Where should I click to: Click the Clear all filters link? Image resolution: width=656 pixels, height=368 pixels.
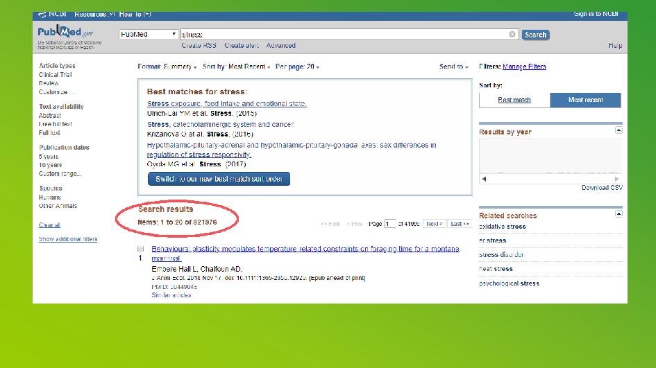pos(49,225)
